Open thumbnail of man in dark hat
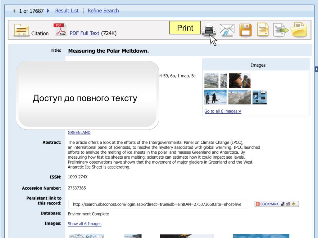318x238 pixels. pyautogui.click(x=240, y=81)
